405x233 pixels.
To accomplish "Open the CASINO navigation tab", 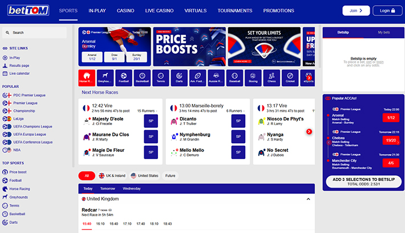I will [x=125, y=11].
